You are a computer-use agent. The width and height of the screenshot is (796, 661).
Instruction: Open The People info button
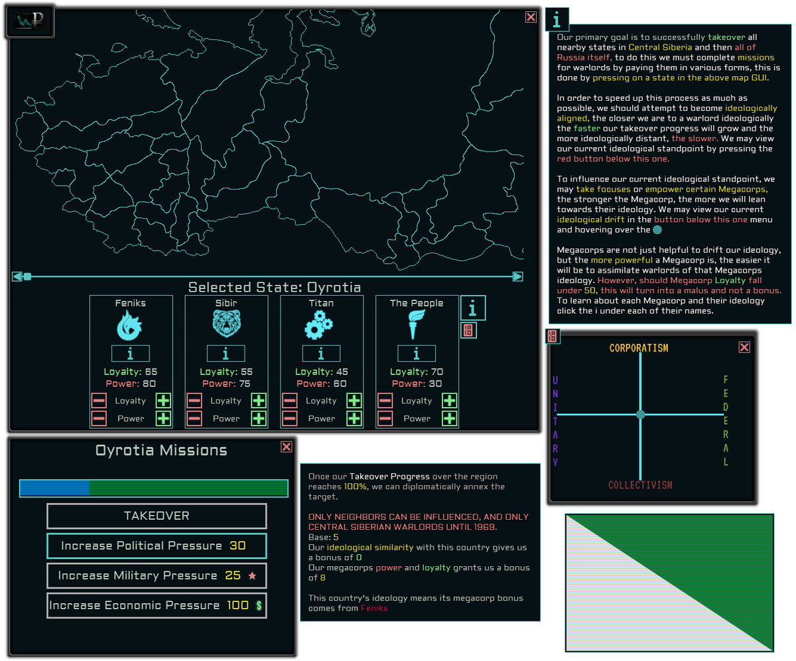click(417, 353)
